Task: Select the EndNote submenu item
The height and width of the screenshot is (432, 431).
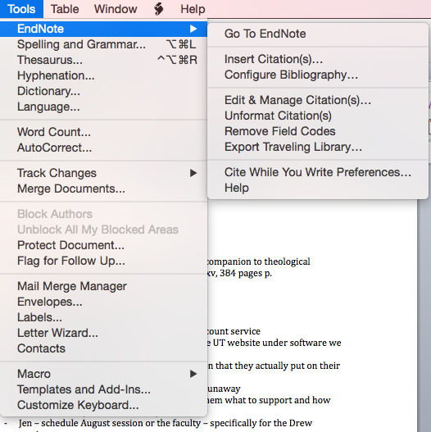Action: coord(103,29)
